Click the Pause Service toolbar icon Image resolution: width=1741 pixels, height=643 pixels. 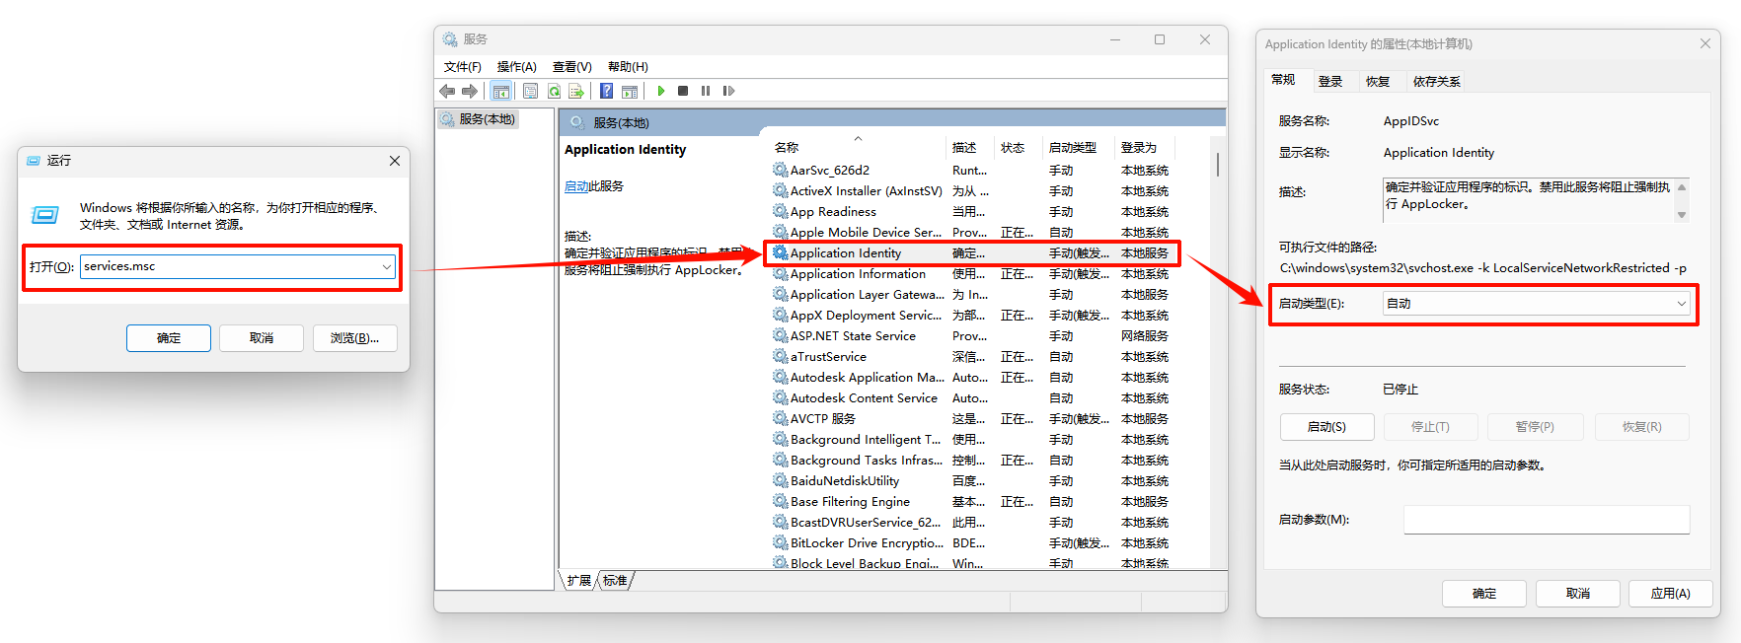pyautogui.click(x=706, y=91)
